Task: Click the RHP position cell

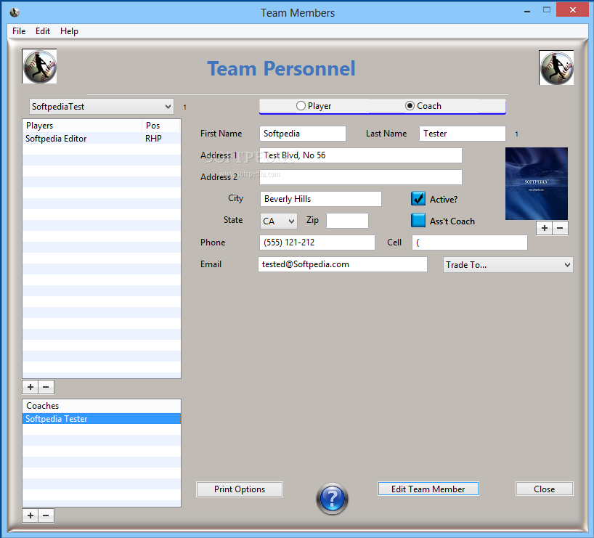Action: 153,138
